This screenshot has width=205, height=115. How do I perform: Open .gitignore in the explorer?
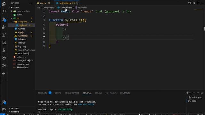pyautogui.click(x=21, y=57)
